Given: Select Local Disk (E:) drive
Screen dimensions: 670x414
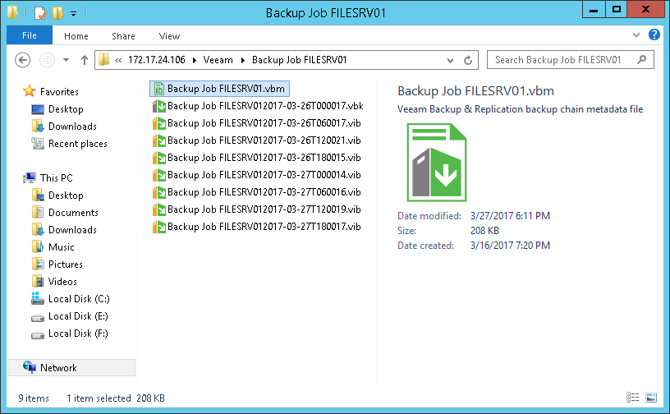Looking at the screenshot, I should pyautogui.click(x=78, y=316).
